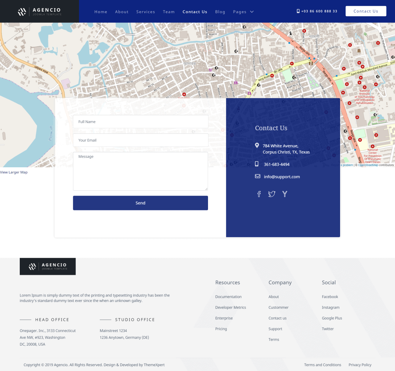Expand the Pages dropdown menu
Viewport: 395px width, 371px height.
coord(243,12)
